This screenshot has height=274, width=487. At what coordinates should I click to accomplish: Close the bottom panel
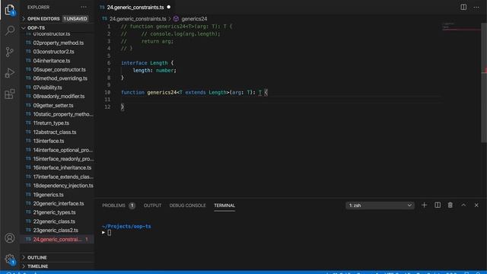click(x=476, y=205)
